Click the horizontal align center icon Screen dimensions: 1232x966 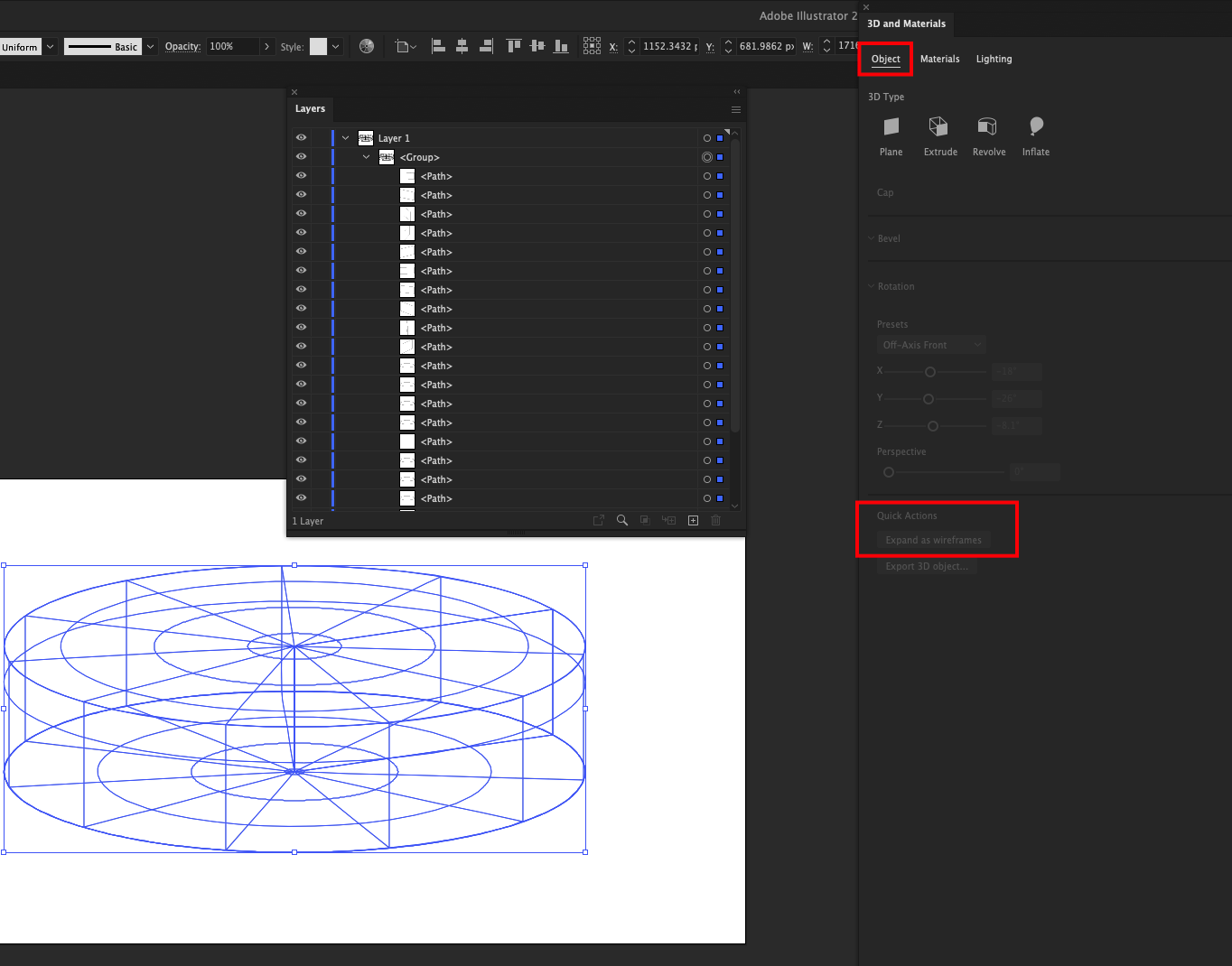click(x=462, y=46)
